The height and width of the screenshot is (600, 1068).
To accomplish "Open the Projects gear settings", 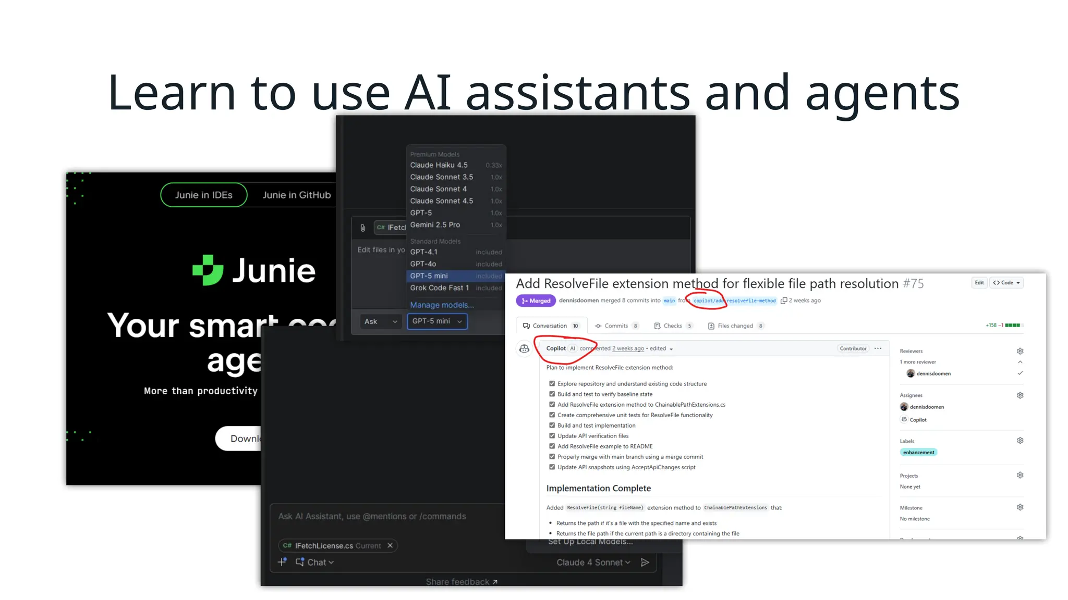I will click(1020, 475).
